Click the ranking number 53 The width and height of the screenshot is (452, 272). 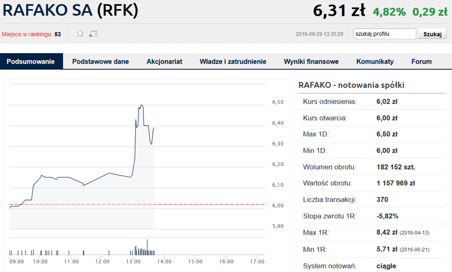pyautogui.click(x=58, y=34)
